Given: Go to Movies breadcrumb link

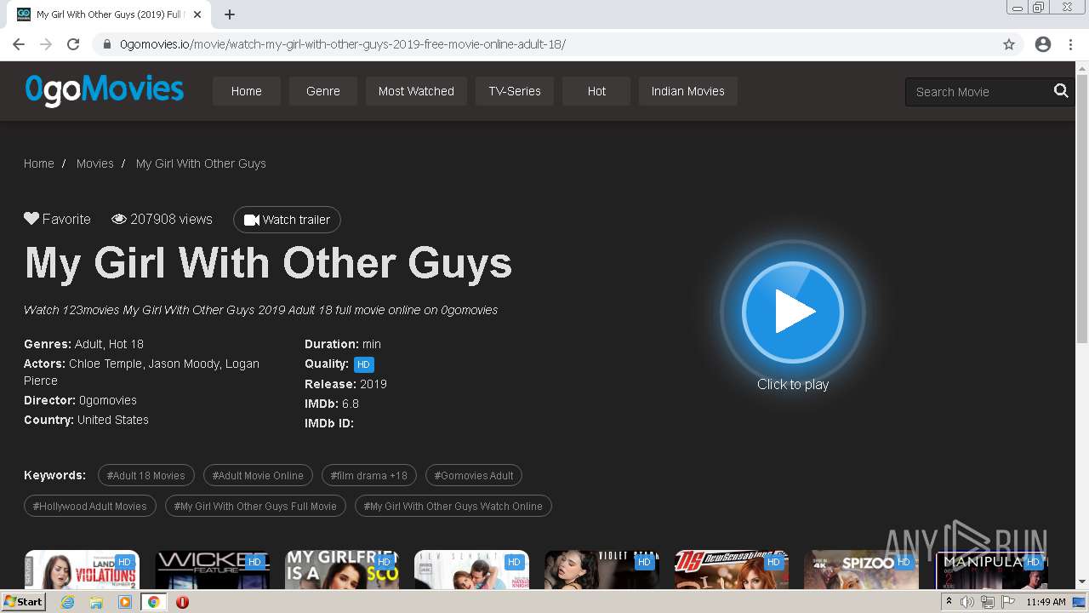Looking at the screenshot, I should pyautogui.click(x=94, y=163).
